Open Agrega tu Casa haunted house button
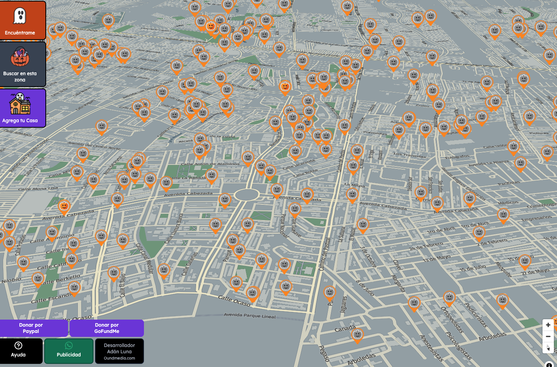 (x=23, y=108)
